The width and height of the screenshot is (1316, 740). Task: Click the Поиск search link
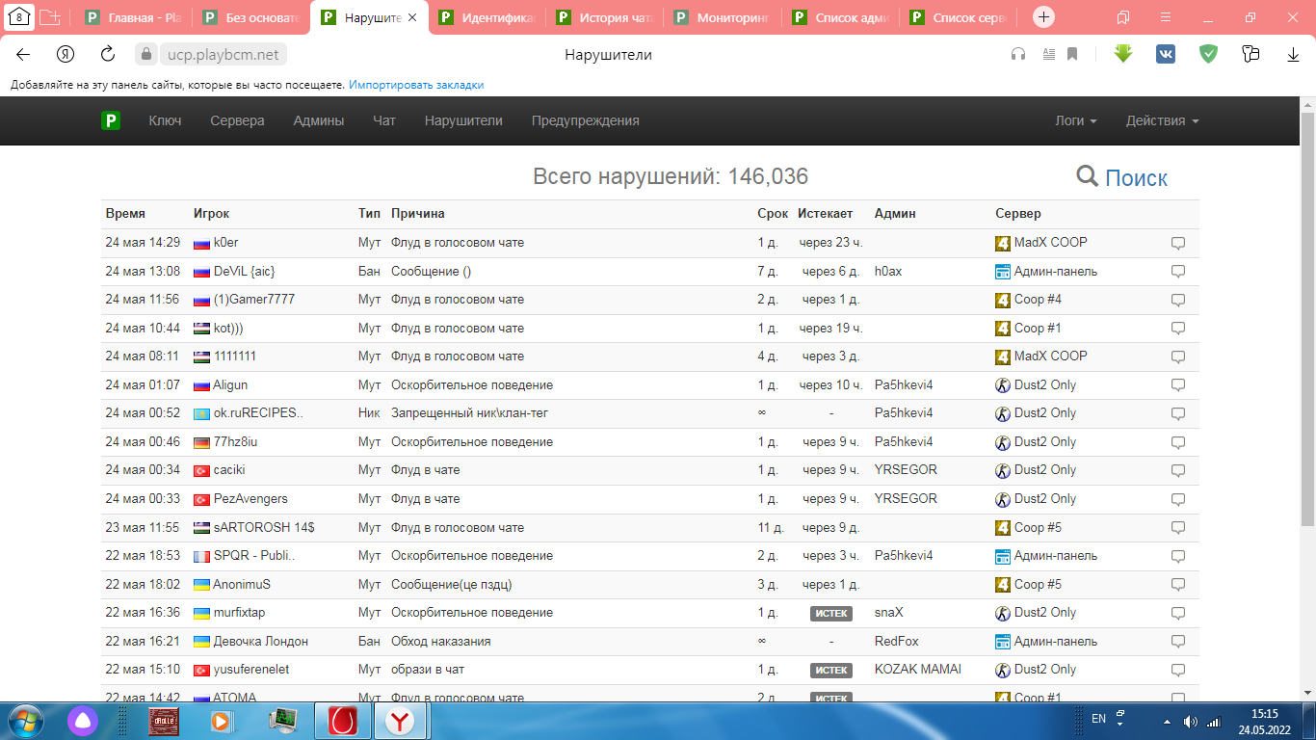coord(1136,177)
